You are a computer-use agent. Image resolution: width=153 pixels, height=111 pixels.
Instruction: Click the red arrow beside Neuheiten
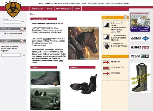106,62
